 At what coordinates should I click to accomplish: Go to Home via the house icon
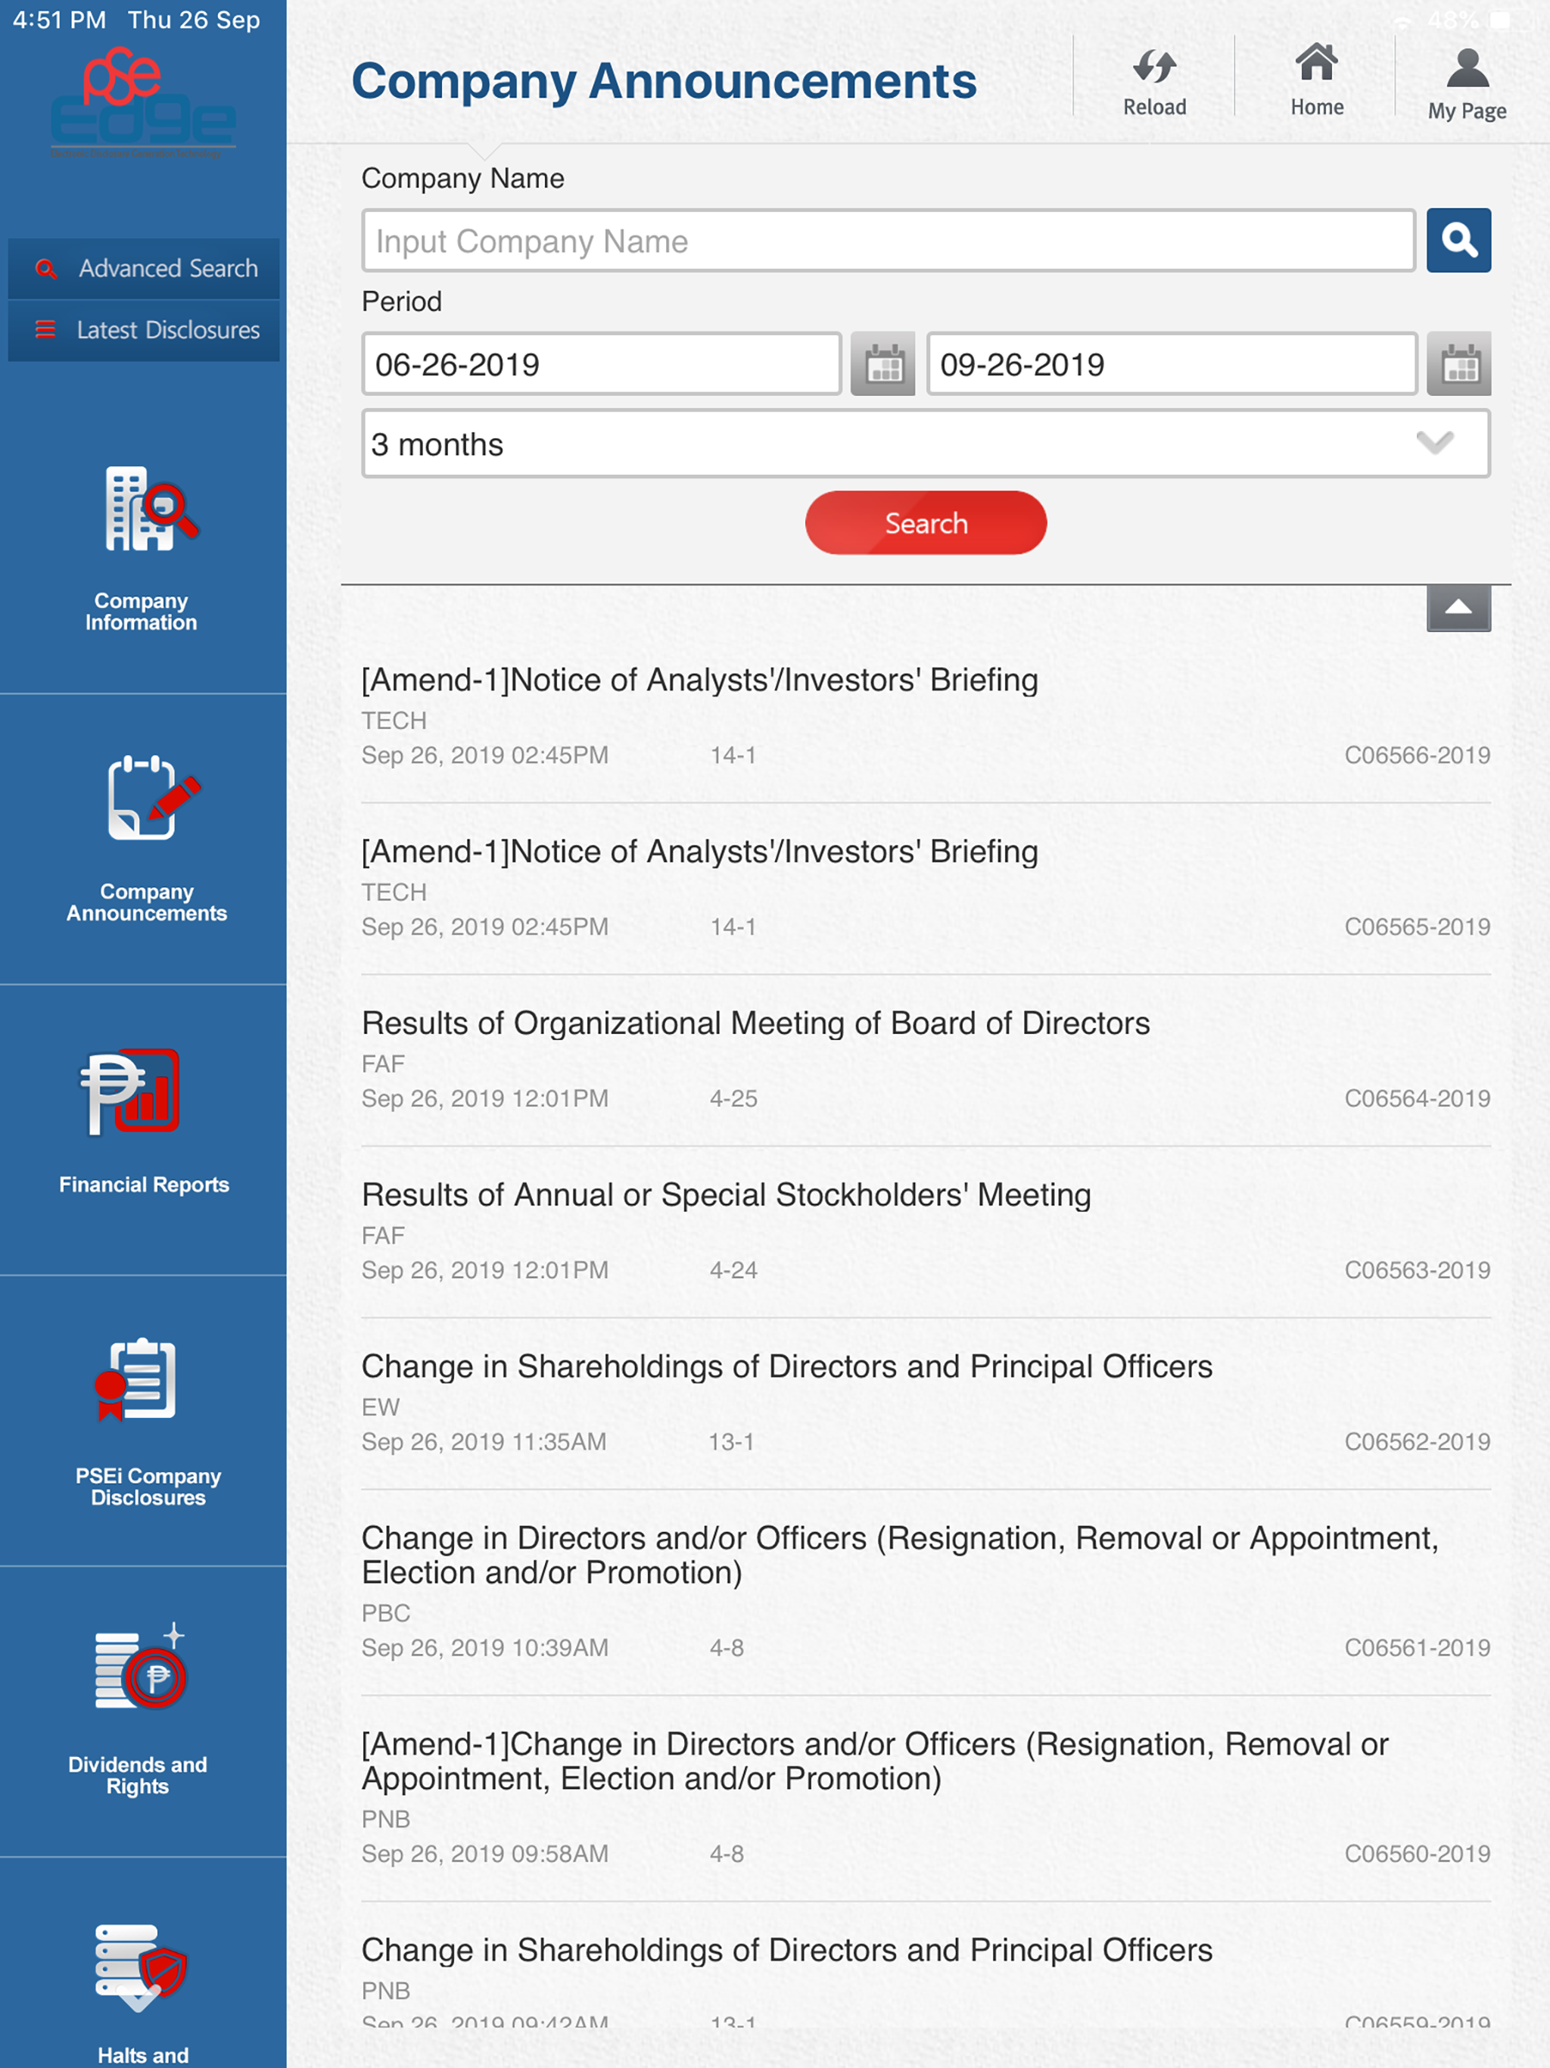(1316, 63)
